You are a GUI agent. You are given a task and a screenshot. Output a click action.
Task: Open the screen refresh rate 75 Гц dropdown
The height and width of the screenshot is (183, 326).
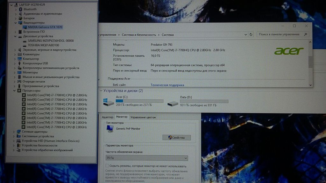pyautogui.click(x=146, y=158)
